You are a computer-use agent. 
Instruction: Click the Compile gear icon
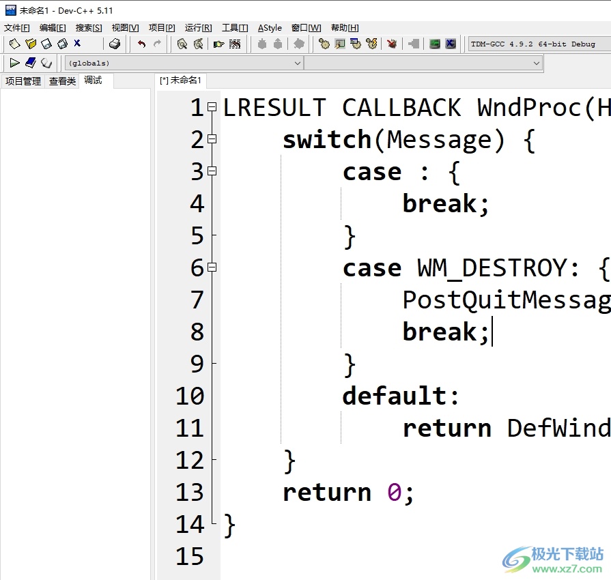[324, 44]
